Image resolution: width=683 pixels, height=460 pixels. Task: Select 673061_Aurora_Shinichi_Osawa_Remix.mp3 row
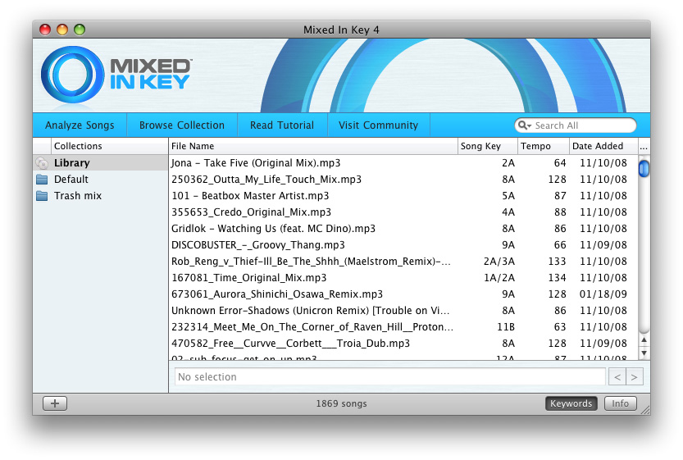pyautogui.click(x=403, y=294)
